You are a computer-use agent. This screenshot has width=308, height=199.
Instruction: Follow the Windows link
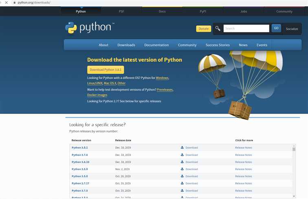coord(162,78)
